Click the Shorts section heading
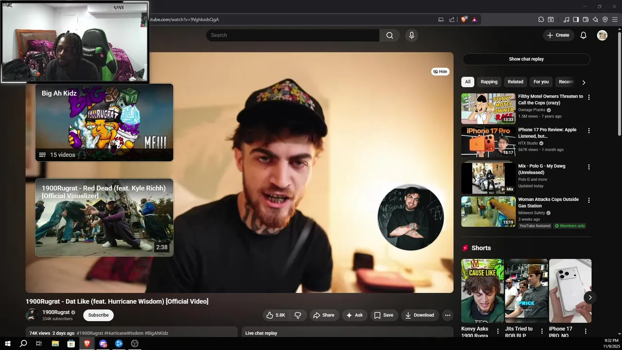 click(x=481, y=248)
